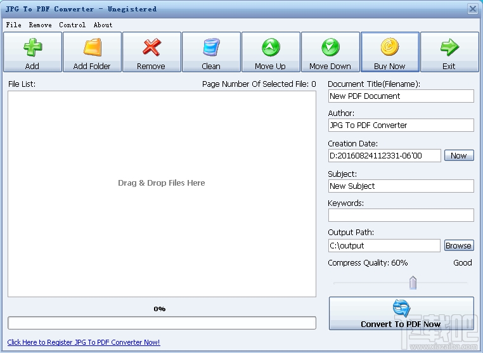
Task: Click the Move Down arrow button
Action: point(330,52)
